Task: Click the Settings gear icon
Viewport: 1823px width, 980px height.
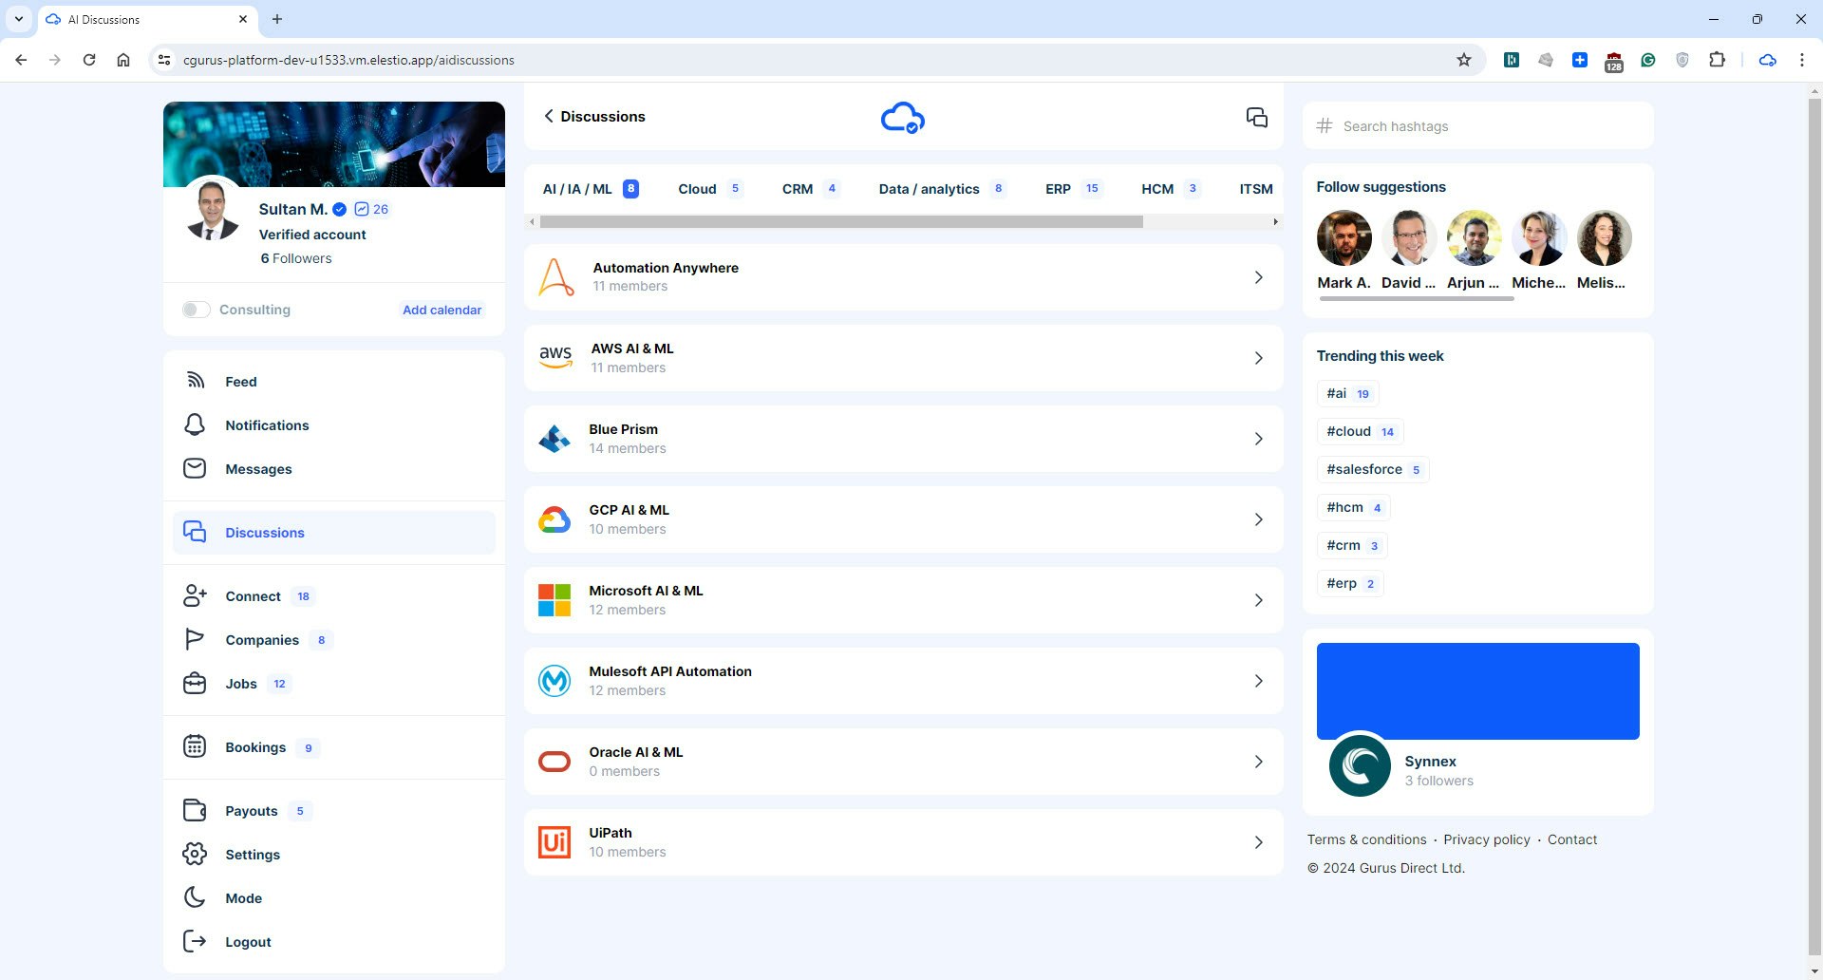Action: (195, 854)
